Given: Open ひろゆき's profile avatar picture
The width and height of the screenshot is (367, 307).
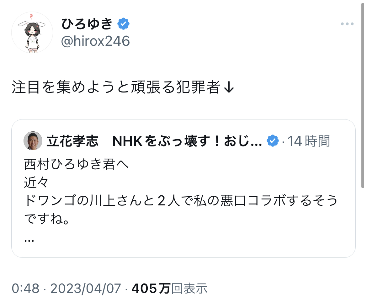Looking at the screenshot, I should (x=32, y=33).
